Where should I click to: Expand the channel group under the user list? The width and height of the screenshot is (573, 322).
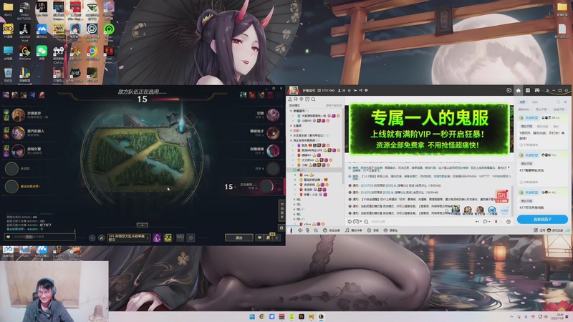[294, 200]
